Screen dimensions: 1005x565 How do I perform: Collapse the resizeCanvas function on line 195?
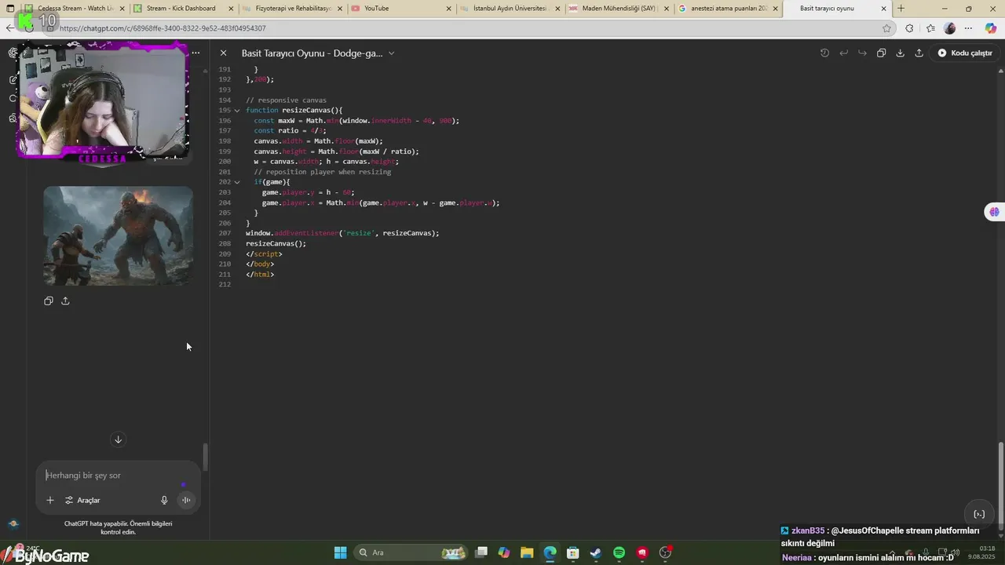237,111
